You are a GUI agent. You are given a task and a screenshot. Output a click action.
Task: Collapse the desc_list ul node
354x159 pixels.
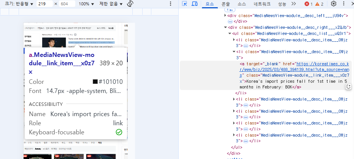(x=230, y=33)
